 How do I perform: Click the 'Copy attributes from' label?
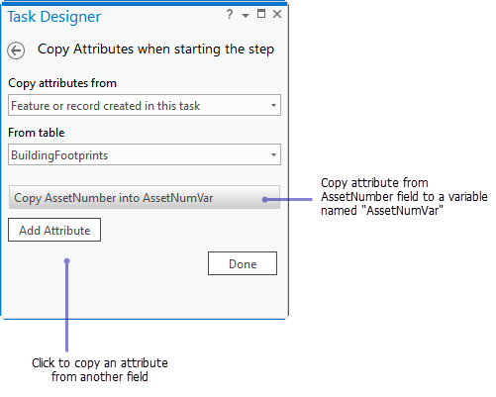[62, 83]
